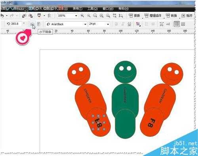Click the zoom in magnifier icon

[82, 15]
